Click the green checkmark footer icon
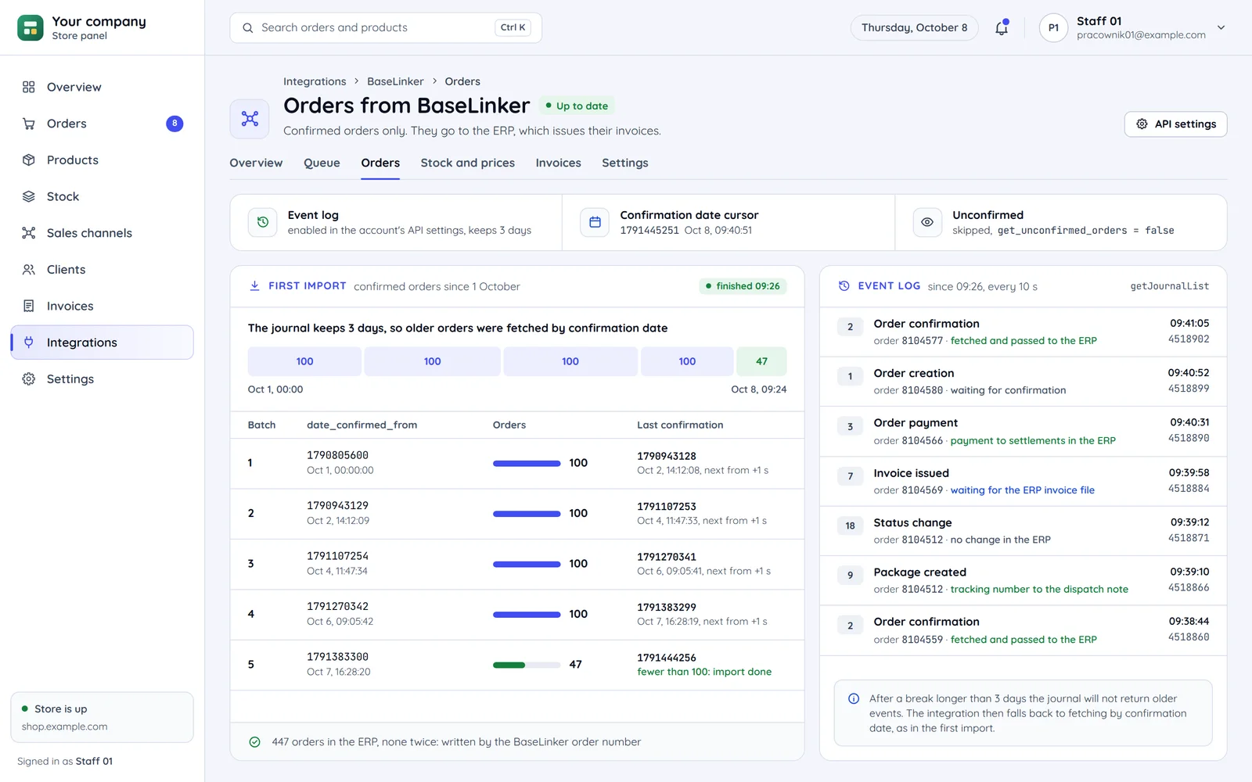Screen dimensions: 1252x782 (254, 742)
